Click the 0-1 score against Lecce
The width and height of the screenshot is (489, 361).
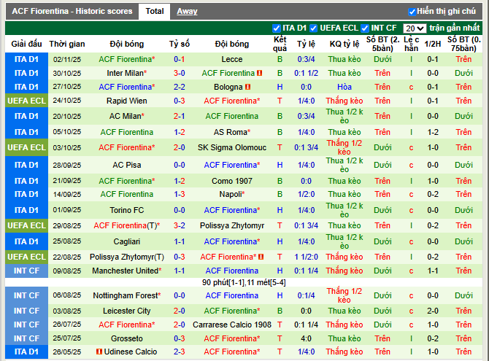pyautogui.click(x=180, y=59)
